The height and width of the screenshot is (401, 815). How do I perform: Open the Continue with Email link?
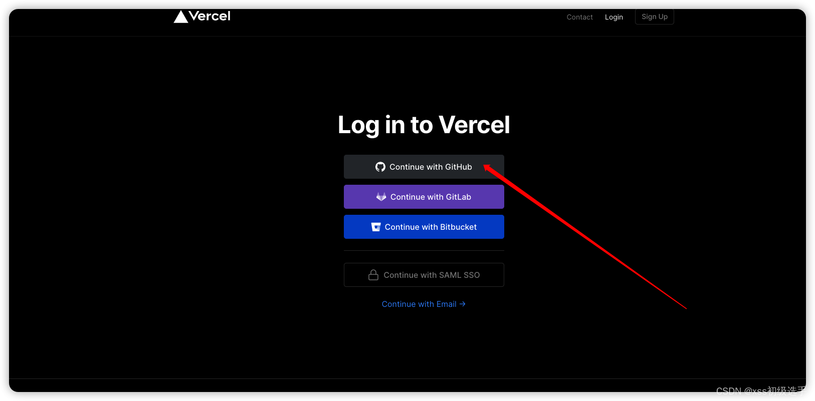(x=419, y=304)
